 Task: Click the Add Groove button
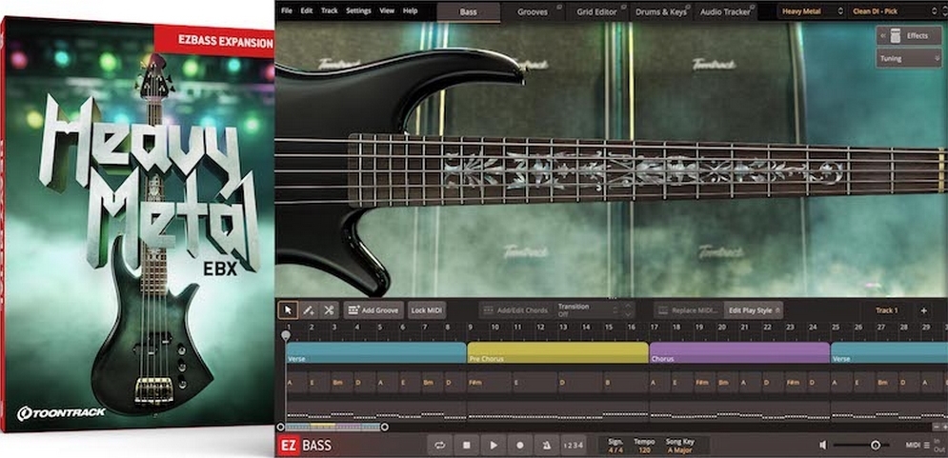click(374, 310)
